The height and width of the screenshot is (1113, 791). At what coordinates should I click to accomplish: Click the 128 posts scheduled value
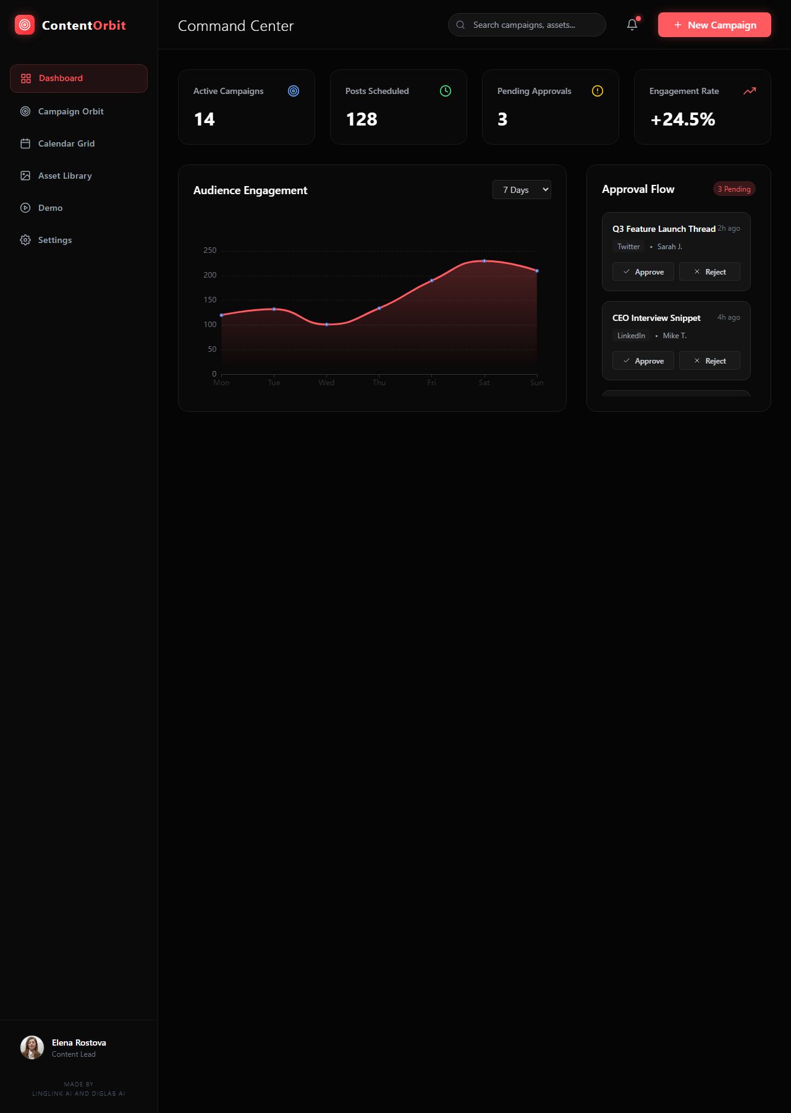pos(362,119)
